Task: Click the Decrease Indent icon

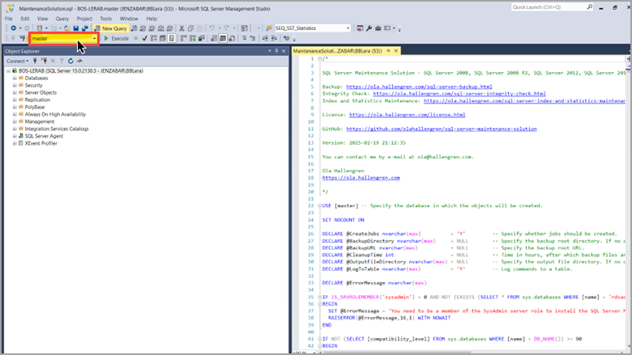Action: click(x=265, y=38)
